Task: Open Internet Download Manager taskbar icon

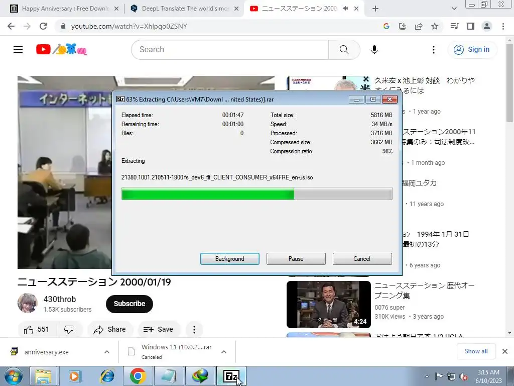Action: coord(200,376)
